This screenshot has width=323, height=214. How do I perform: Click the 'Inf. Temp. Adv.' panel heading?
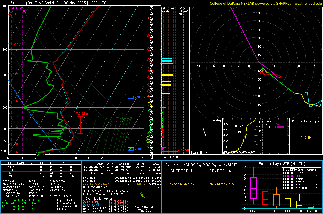[x=183, y=11]
